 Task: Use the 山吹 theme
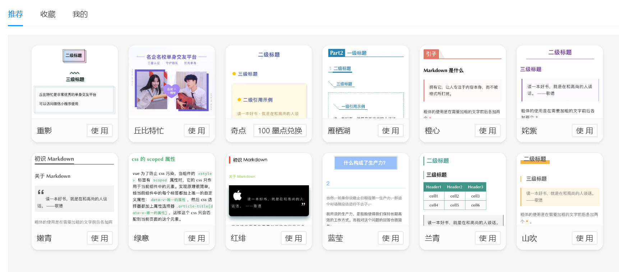[585, 238]
